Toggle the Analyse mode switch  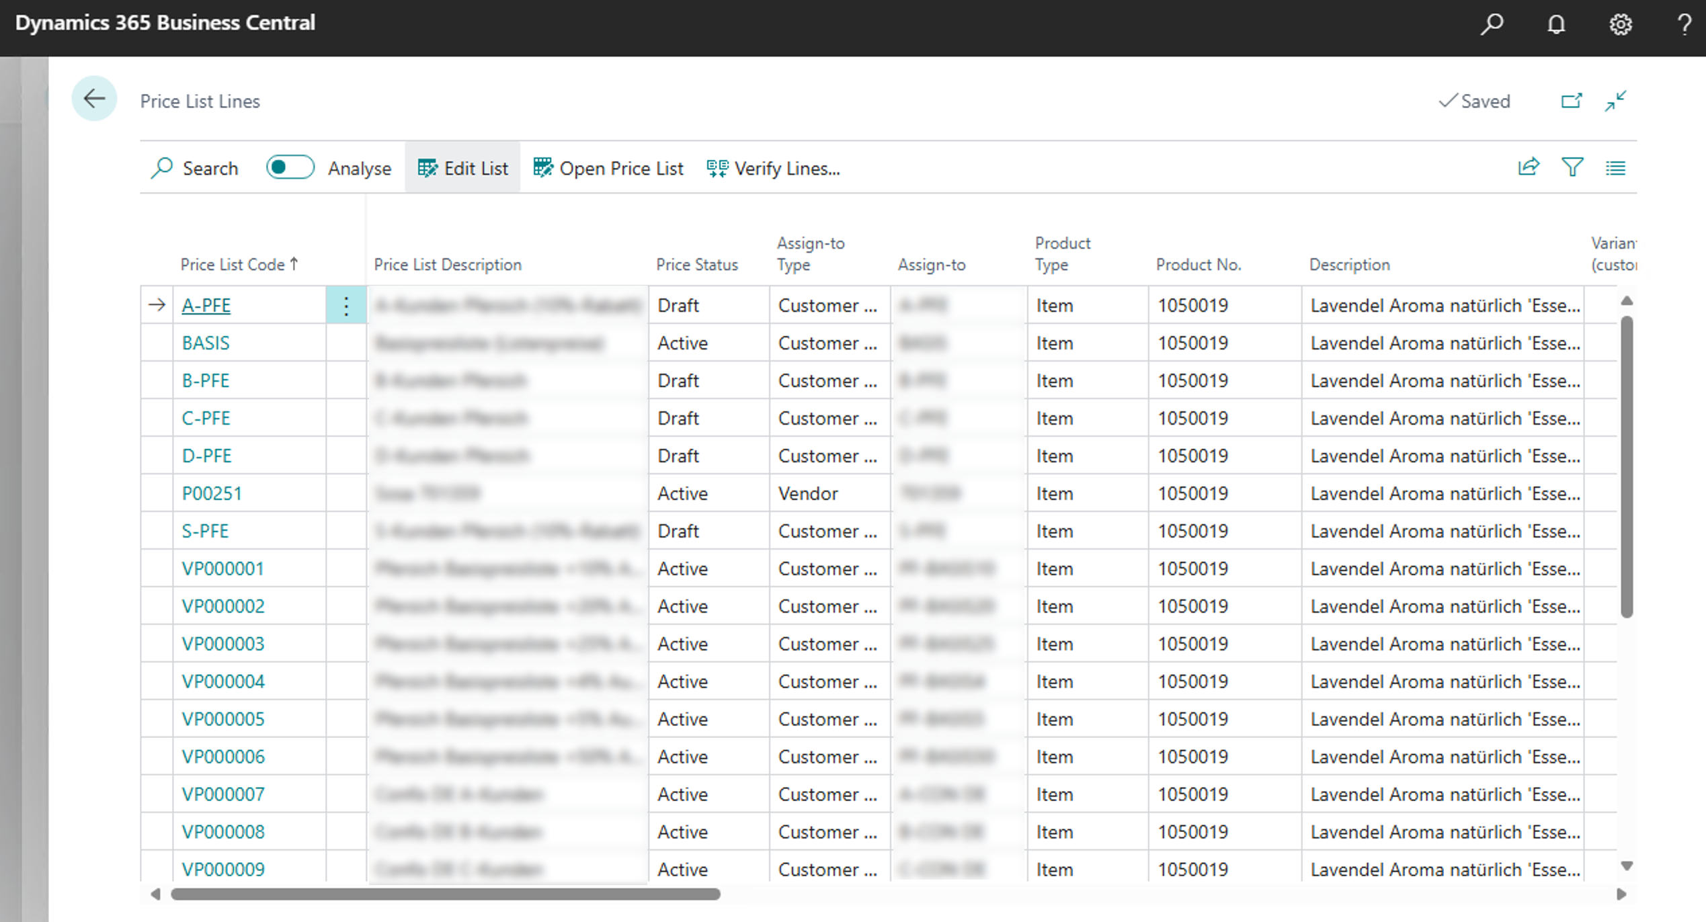(290, 167)
